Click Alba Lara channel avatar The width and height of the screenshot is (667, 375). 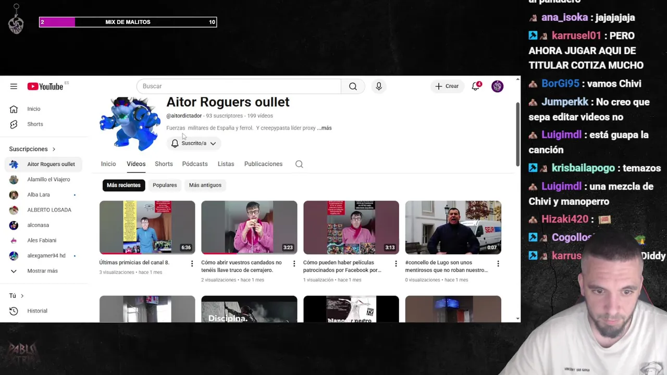[x=14, y=195]
